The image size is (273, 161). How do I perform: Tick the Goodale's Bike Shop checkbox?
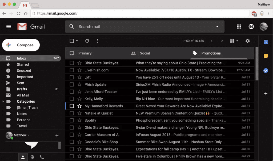point(72,142)
